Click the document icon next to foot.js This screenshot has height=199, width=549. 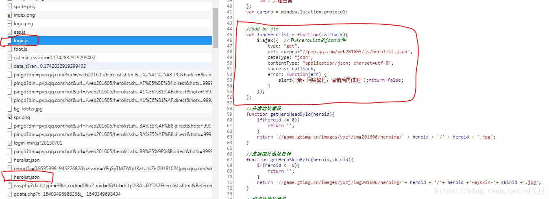click(10, 49)
